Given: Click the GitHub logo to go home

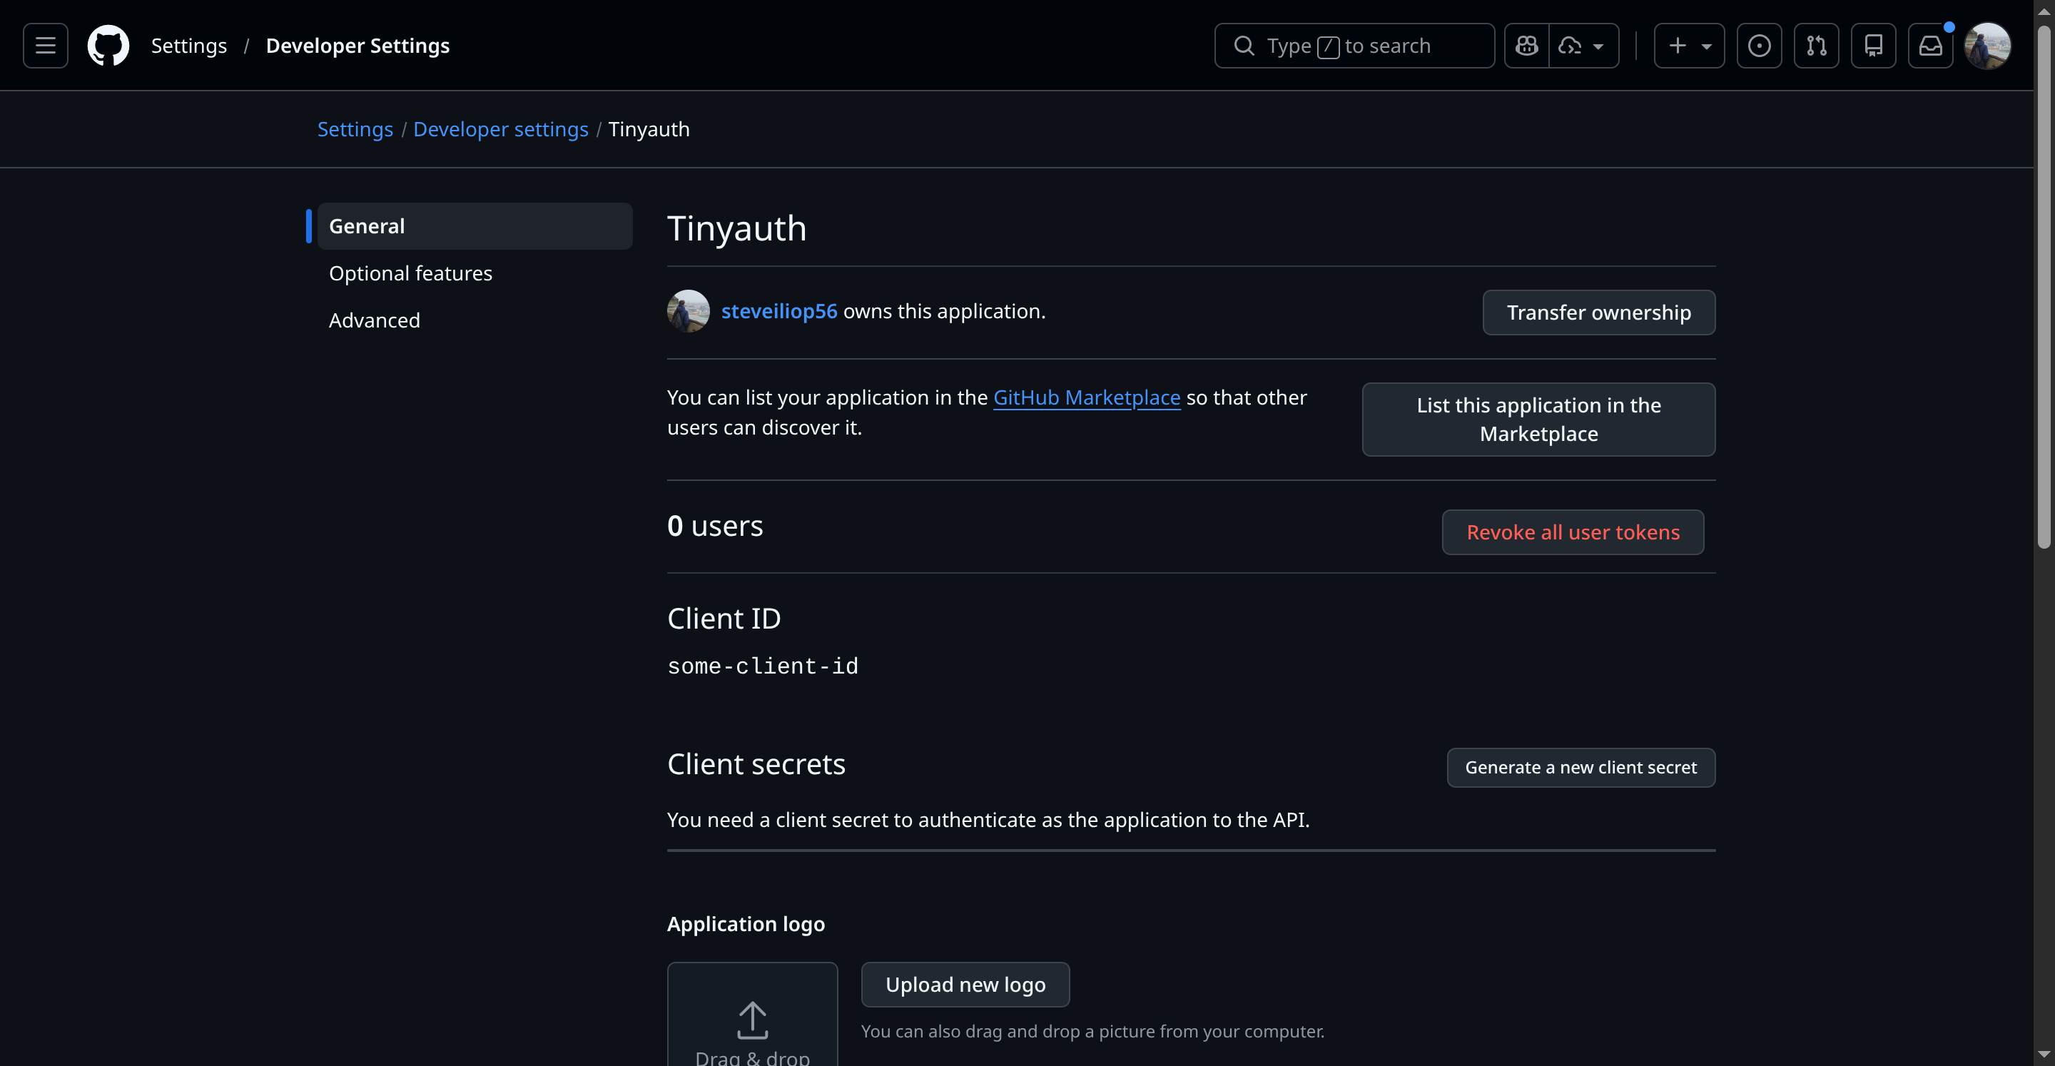Looking at the screenshot, I should coord(108,46).
